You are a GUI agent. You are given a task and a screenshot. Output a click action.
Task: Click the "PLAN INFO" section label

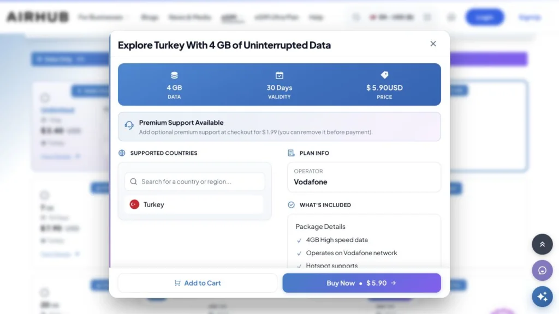314,153
